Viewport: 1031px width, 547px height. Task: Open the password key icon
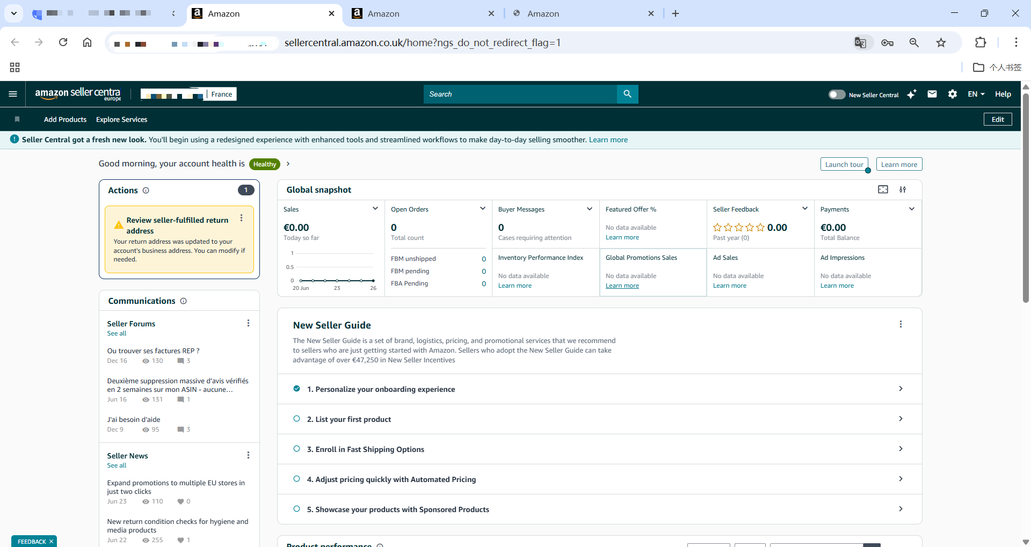[887, 42]
